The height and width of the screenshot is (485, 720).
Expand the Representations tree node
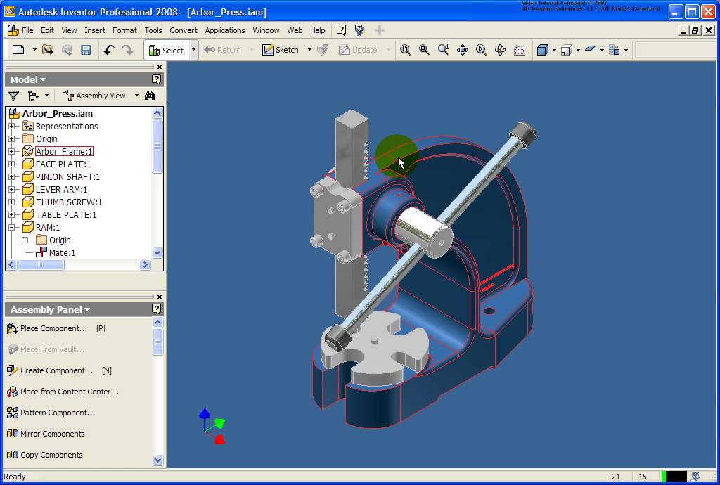point(12,127)
